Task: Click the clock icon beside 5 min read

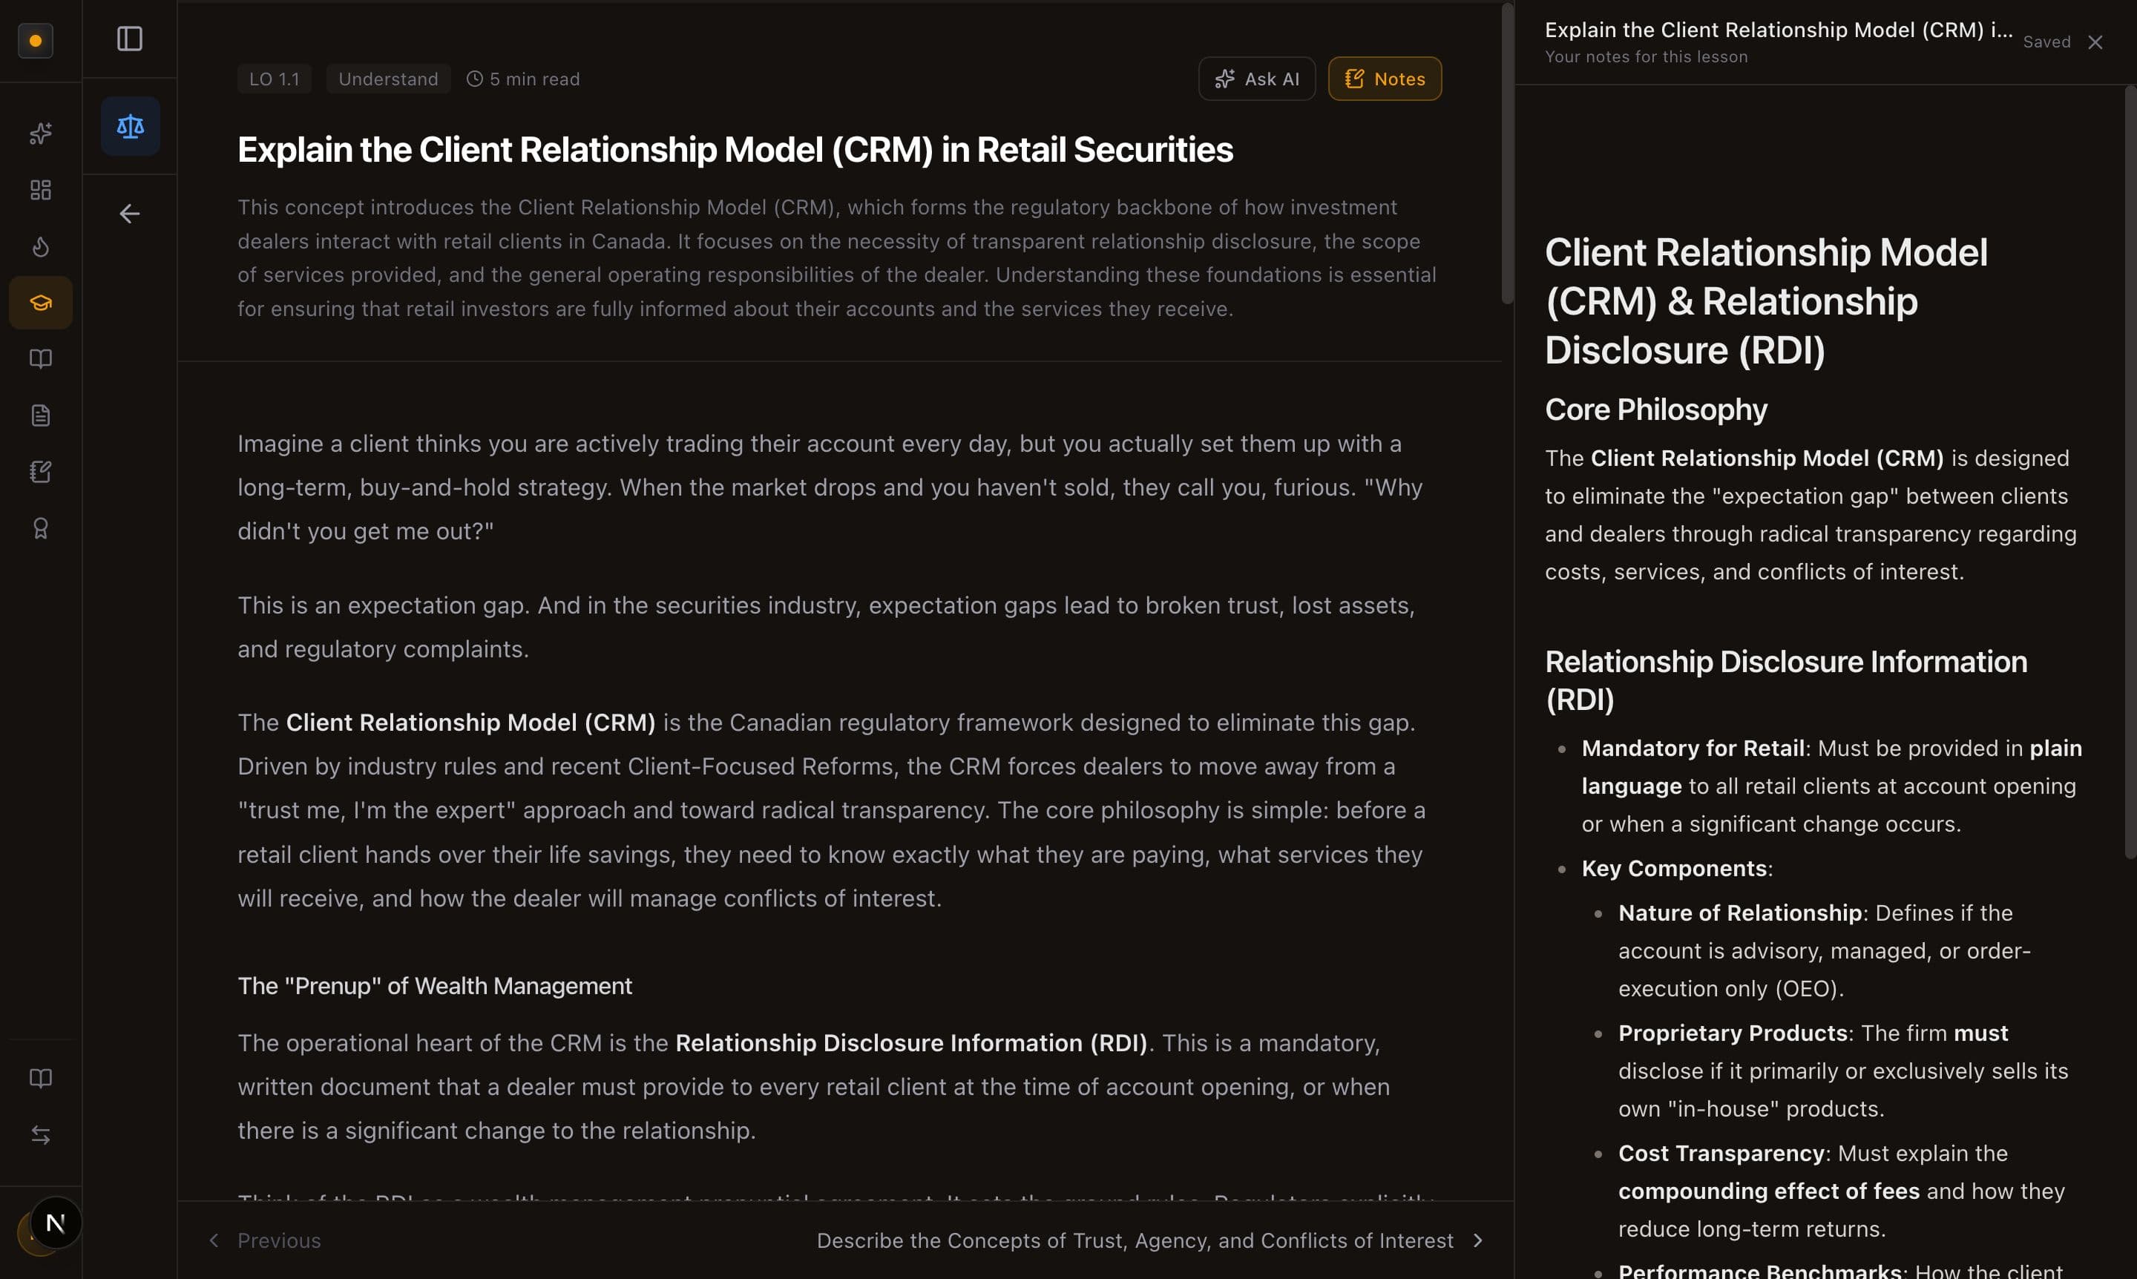Action: pos(474,79)
